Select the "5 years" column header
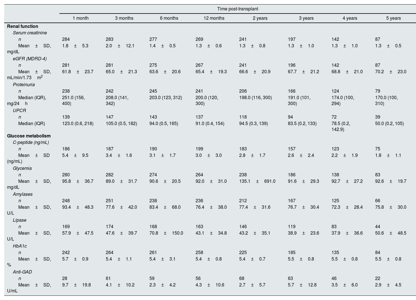The height and width of the screenshot is (300, 416). (393, 18)
